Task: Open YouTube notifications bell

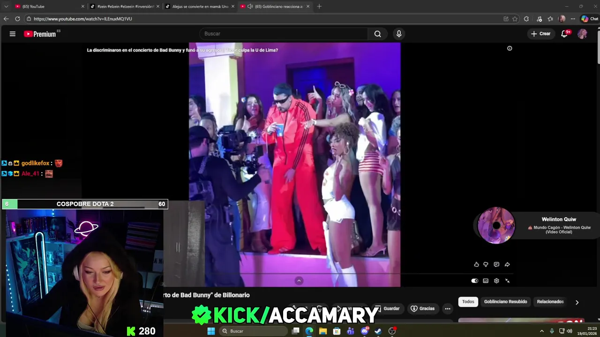Action: (x=565, y=34)
